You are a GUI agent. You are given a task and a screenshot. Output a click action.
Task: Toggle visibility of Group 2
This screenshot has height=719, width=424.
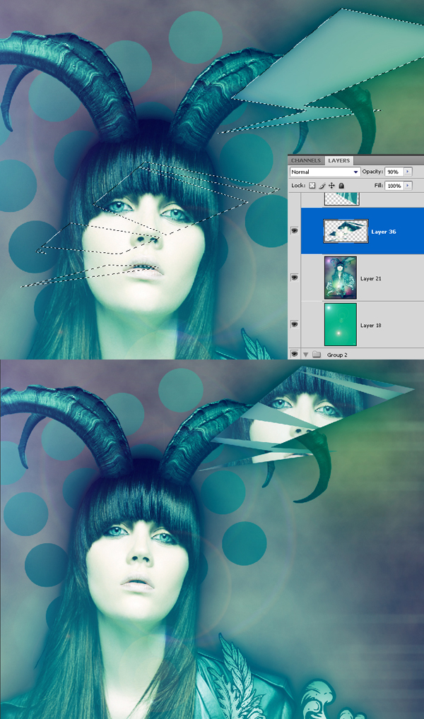(295, 354)
